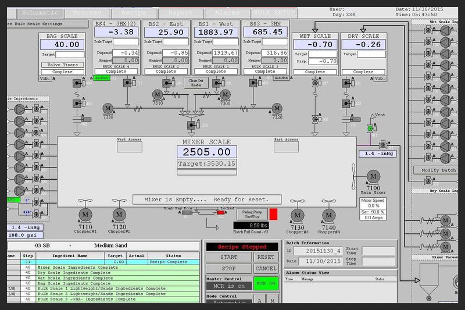465x310 pixels.
Task: Click the Chopper#4 motor 7140 icon
Action: click(328, 214)
